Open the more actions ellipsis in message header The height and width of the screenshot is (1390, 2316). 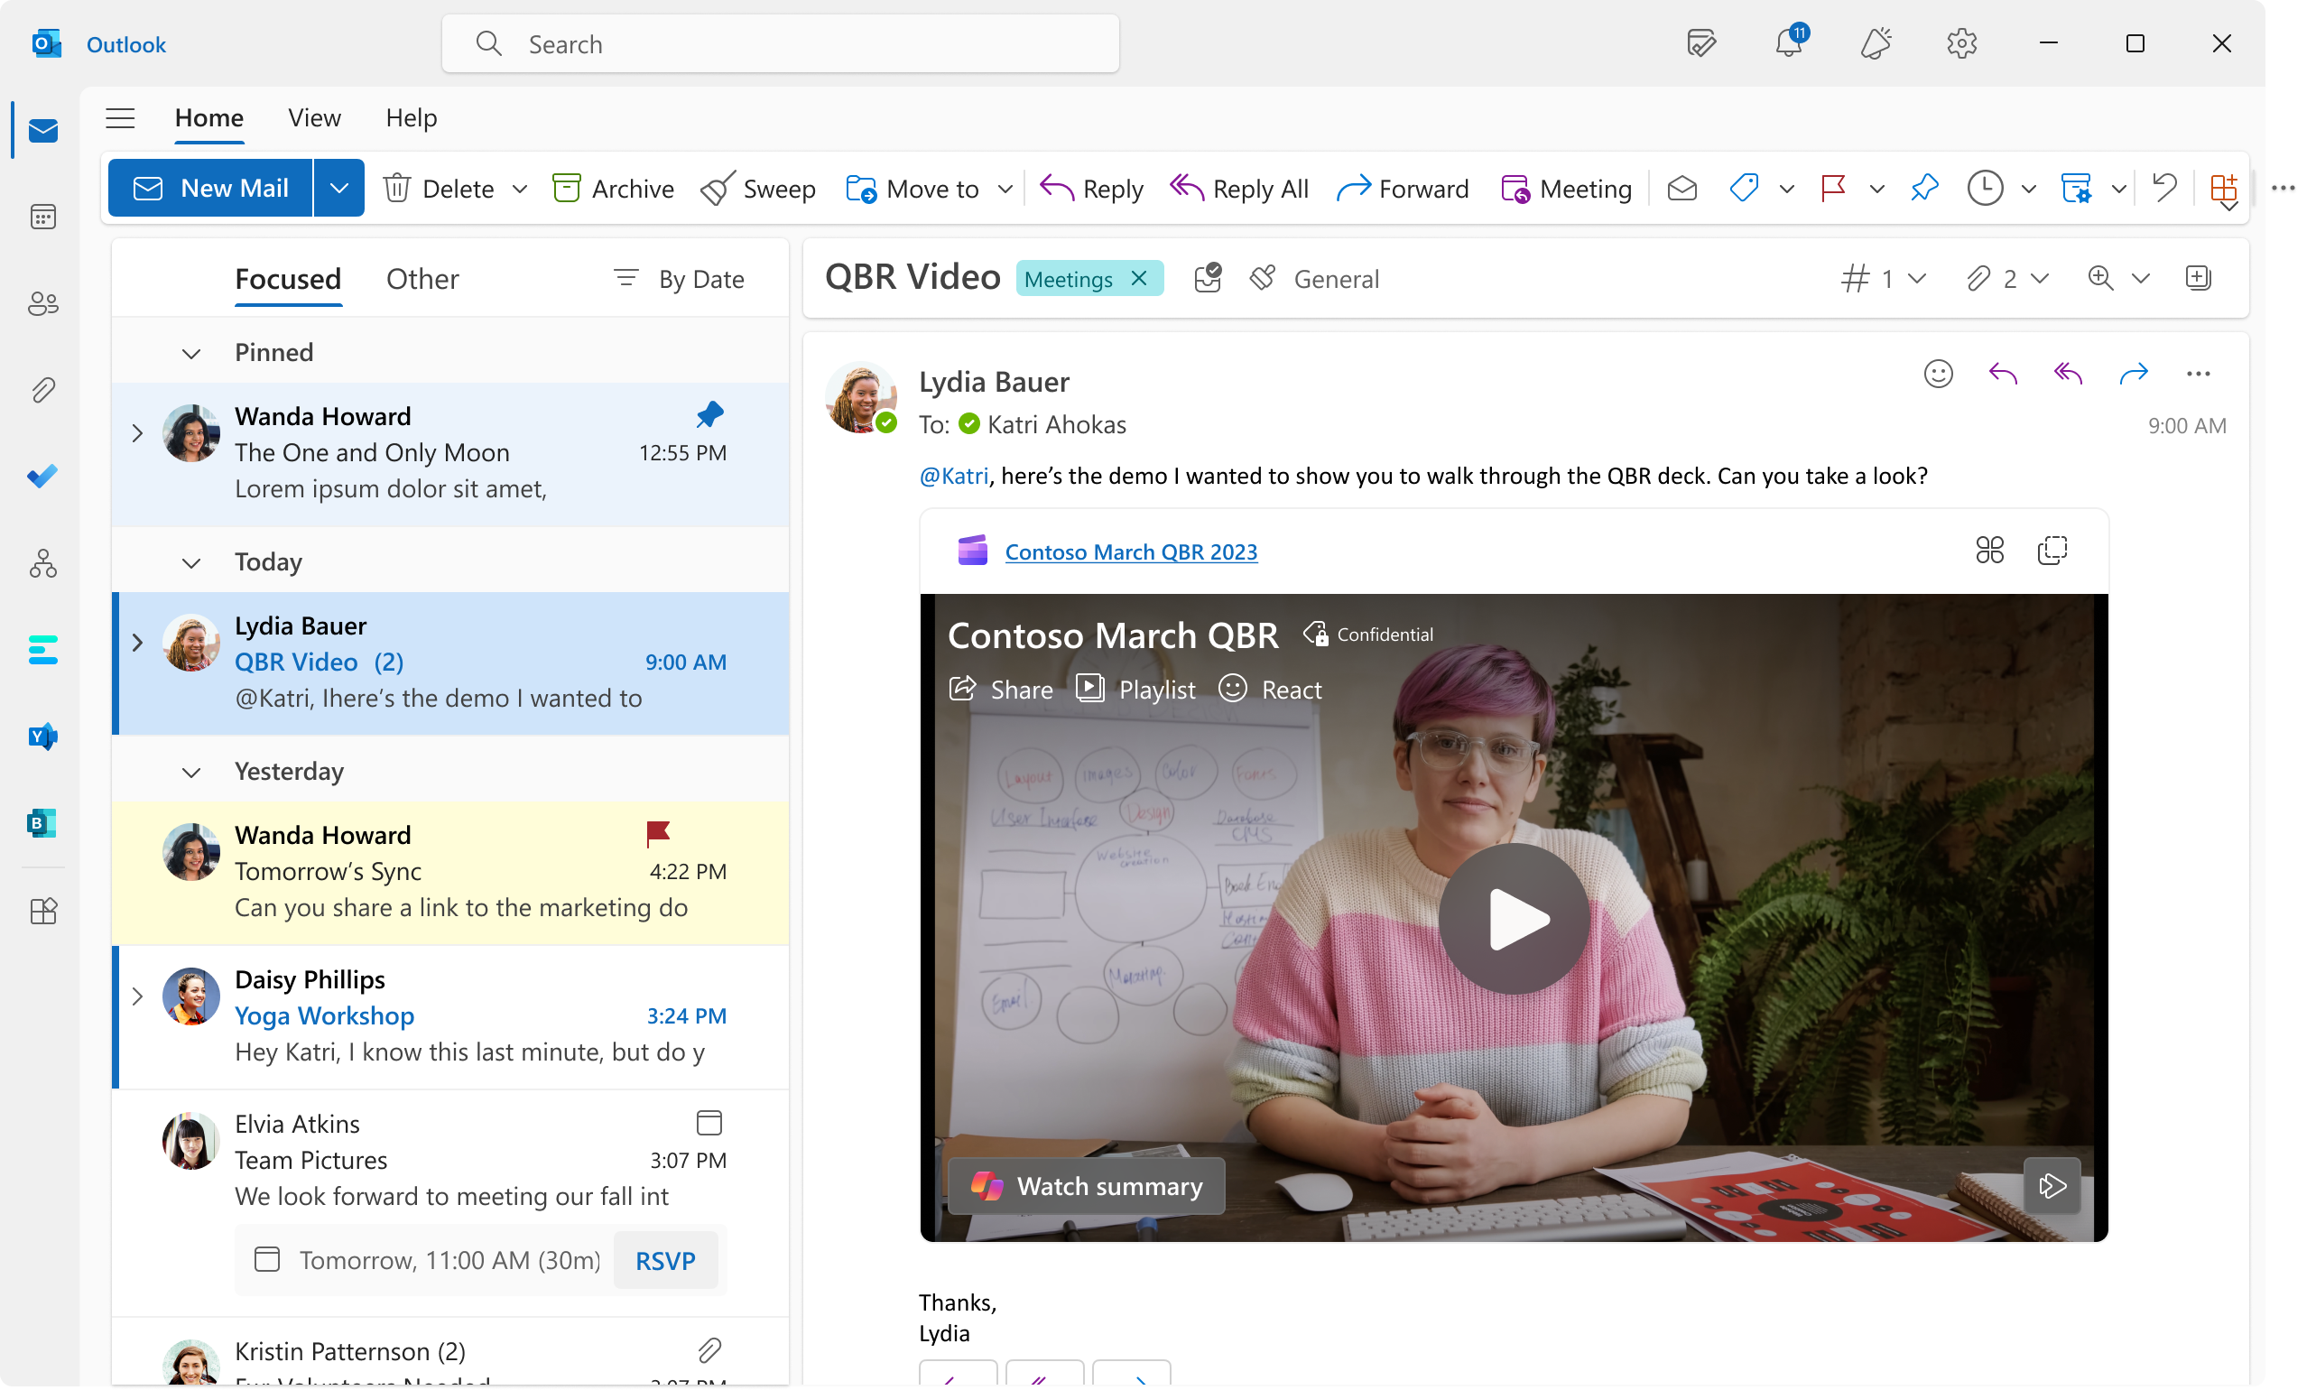(2198, 374)
